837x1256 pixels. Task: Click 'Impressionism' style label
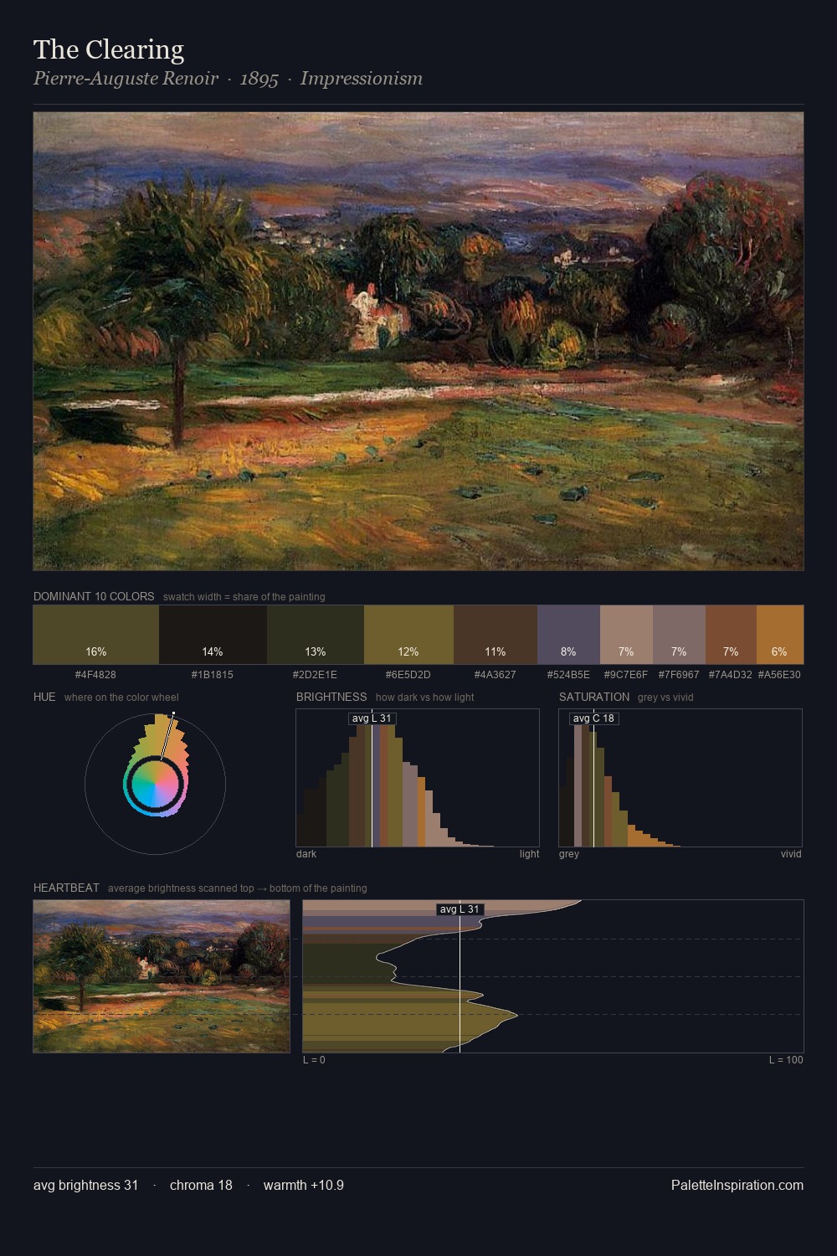[x=362, y=79]
